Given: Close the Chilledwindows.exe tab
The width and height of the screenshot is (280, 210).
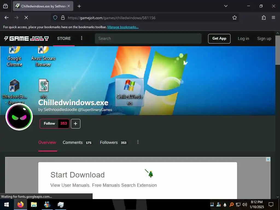Looking at the screenshot, I should pyautogui.click(x=69, y=6).
